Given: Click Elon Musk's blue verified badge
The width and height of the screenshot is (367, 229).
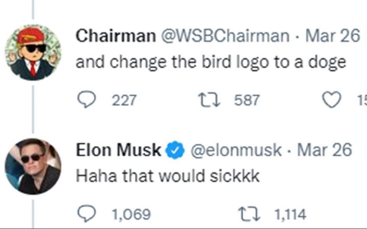Looking at the screenshot, I should pyautogui.click(x=175, y=151).
